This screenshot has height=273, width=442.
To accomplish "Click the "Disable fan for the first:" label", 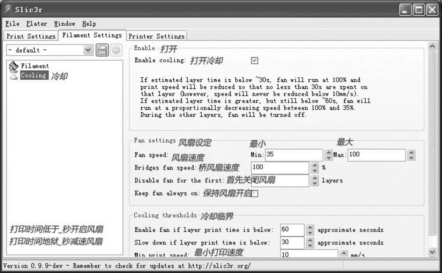I will click(179, 180).
